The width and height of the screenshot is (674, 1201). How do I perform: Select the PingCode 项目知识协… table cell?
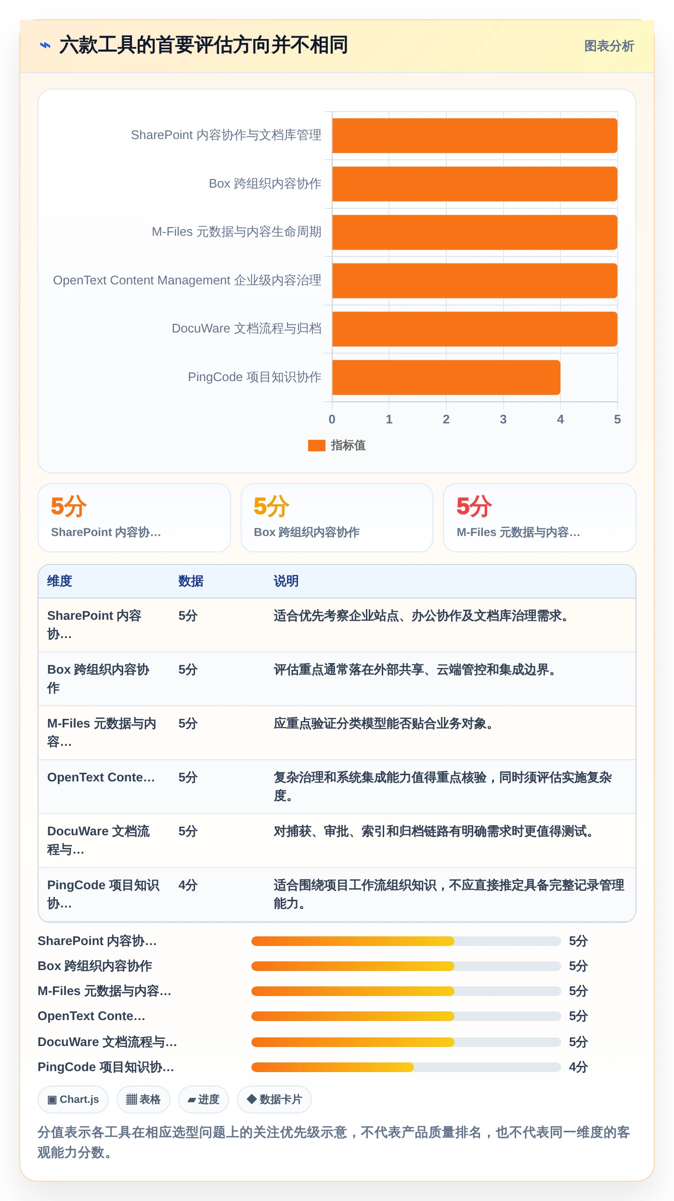pyautogui.click(x=104, y=894)
